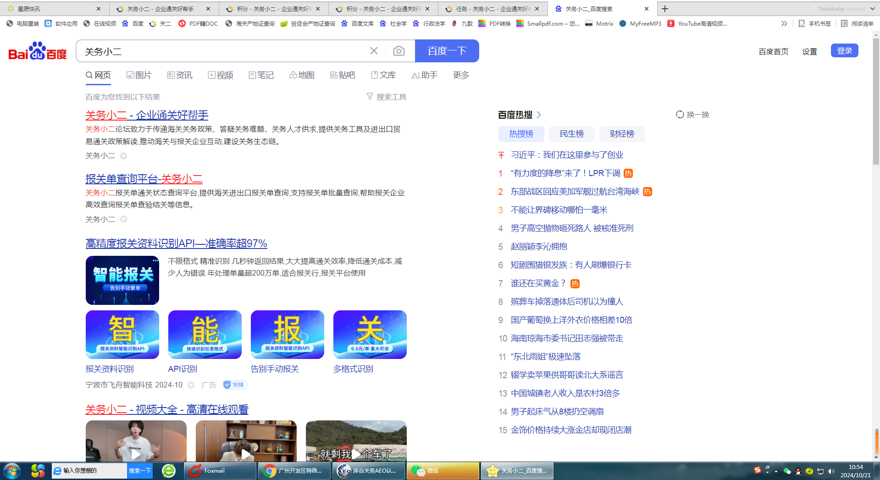Open the Twinkstar Browser dropdown arrow

tap(872, 9)
